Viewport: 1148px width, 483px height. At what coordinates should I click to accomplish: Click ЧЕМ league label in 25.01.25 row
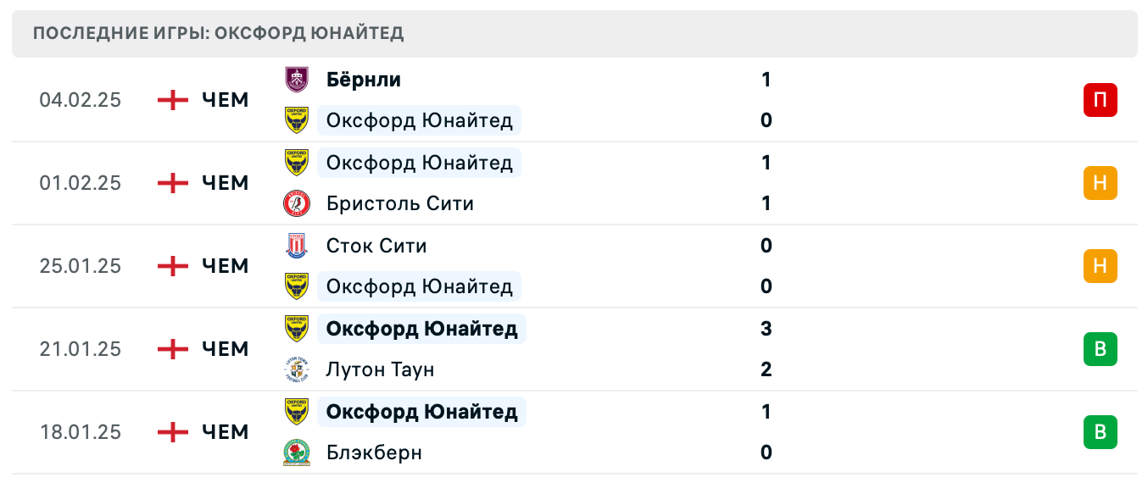tap(226, 266)
